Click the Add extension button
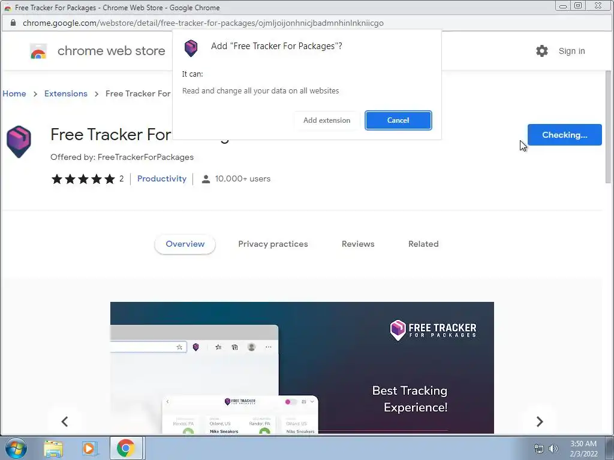Screen dimensions: 614x460 (x=327, y=120)
